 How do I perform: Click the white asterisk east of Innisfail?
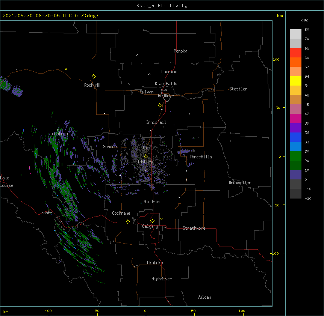[189, 114]
